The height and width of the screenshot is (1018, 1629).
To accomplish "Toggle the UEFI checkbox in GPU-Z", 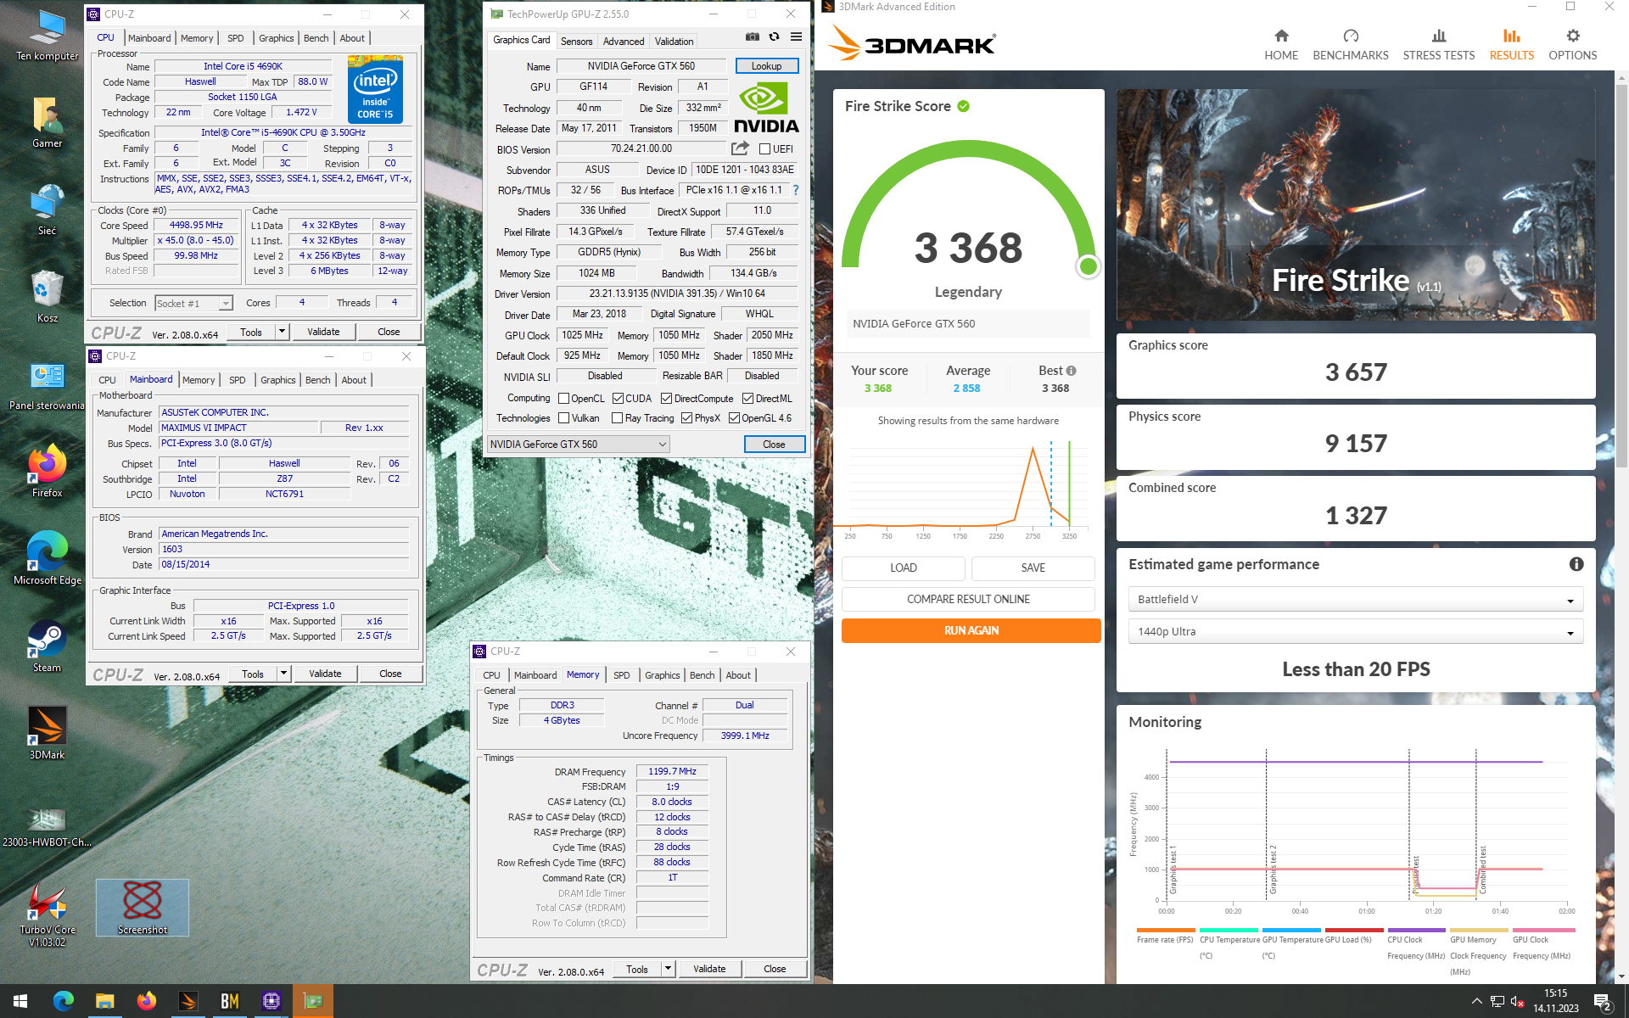I will click(x=764, y=149).
